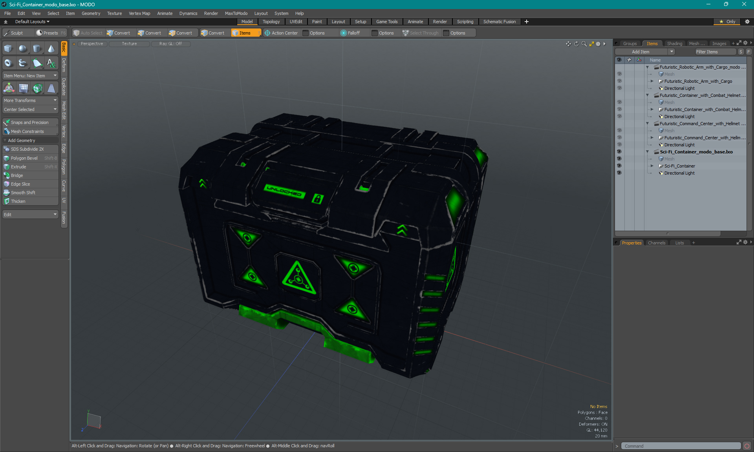Image resolution: width=754 pixels, height=452 pixels.
Task: Switch to the UvEdit tab
Action: tap(296, 22)
